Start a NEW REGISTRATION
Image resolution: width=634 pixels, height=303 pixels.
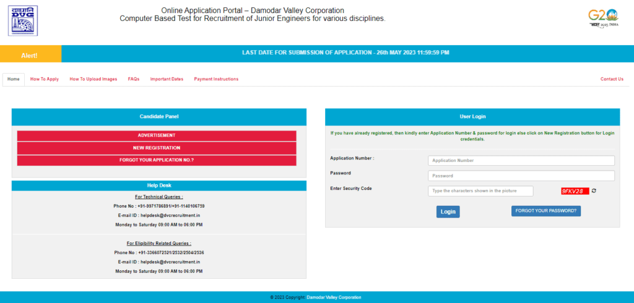(157, 148)
